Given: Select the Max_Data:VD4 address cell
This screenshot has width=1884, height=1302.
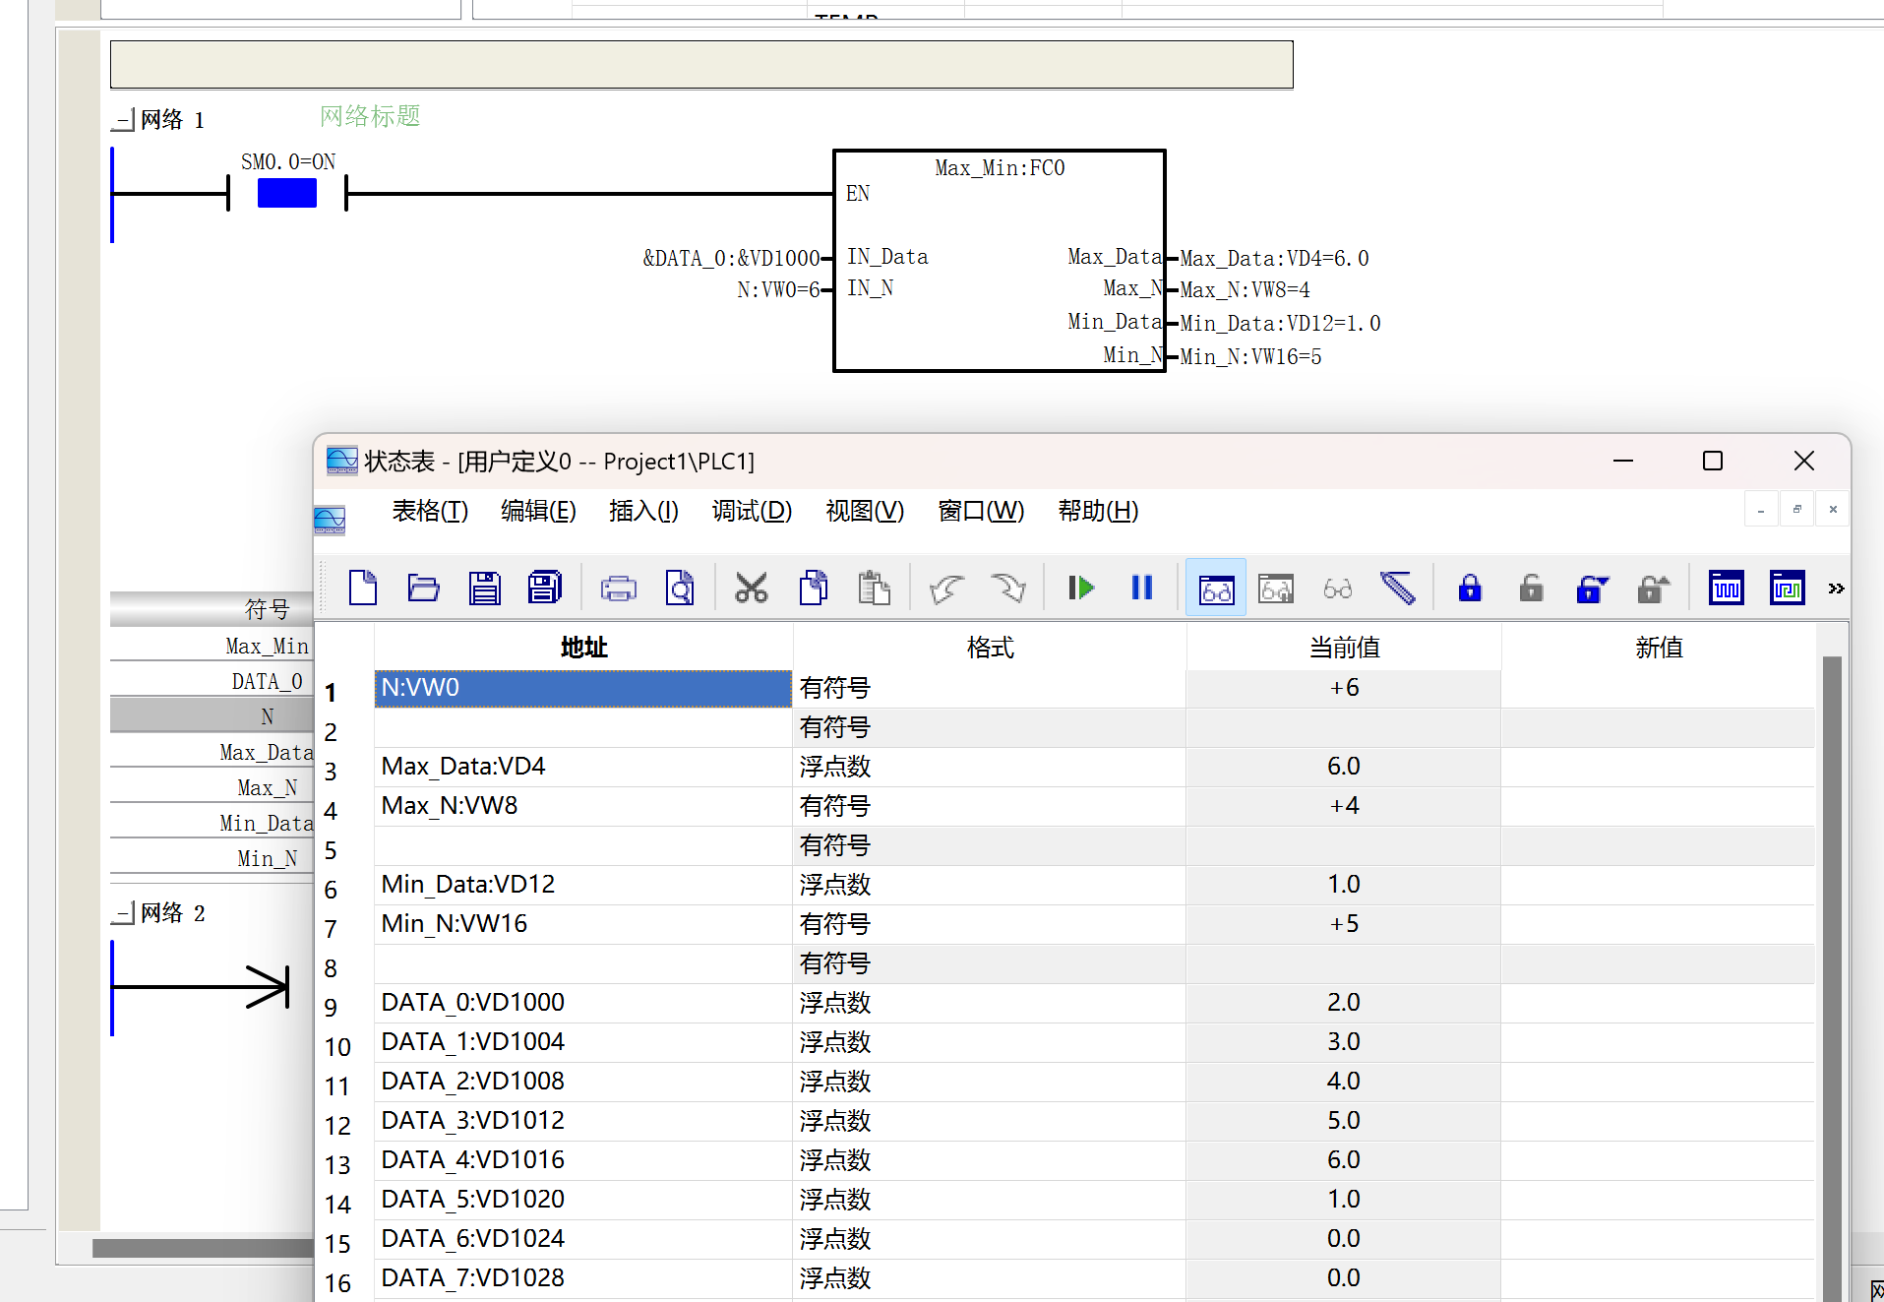Looking at the screenshot, I should click(583, 767).
